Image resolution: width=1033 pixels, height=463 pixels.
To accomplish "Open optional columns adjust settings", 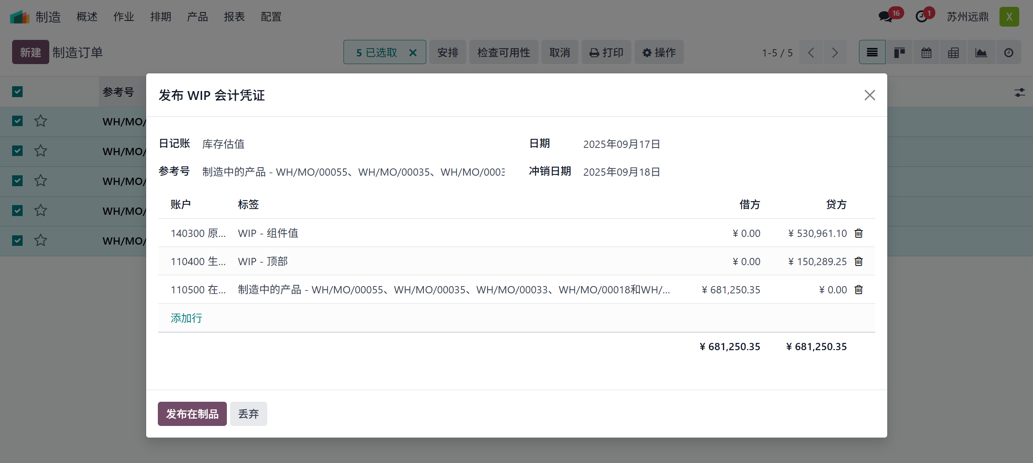I will (1019, 93).
